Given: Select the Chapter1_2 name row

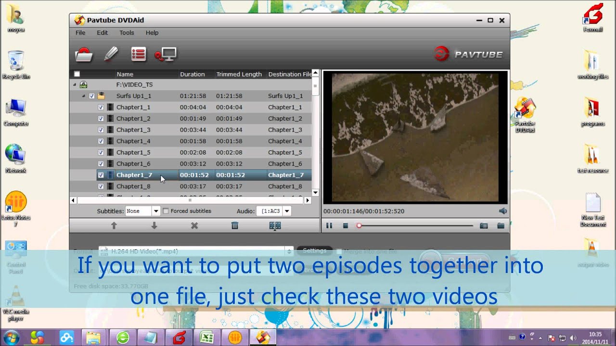Looking at the screenshot, I should click(133, 118).
